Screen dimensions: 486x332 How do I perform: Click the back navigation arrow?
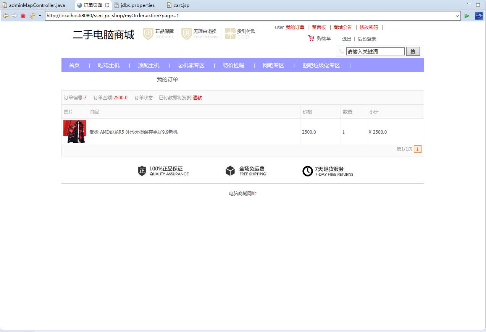pyautogui.click(x=5, y=16)
